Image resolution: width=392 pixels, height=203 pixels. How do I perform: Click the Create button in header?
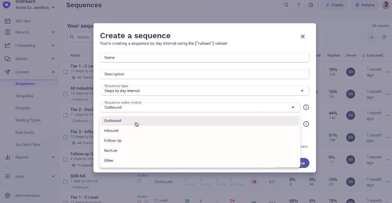334,5
